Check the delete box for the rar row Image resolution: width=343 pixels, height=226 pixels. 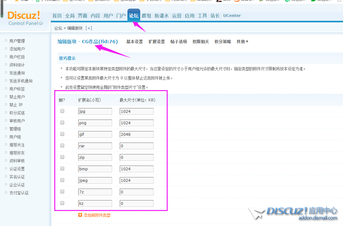click(62, 145)
